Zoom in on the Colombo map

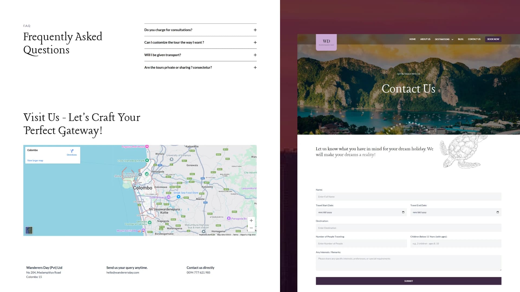[251, 220]
